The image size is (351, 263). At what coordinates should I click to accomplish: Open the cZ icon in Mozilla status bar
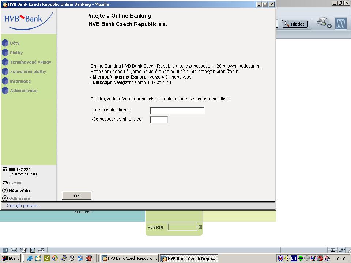point(41,250)
